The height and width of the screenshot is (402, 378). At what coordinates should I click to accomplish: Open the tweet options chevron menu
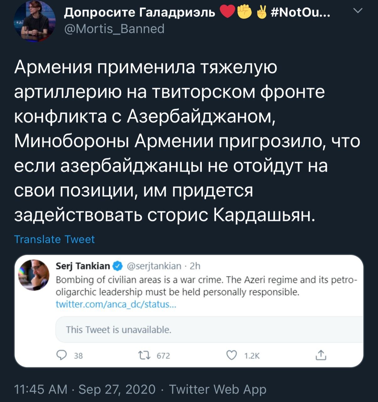click(x=358, y=12)
